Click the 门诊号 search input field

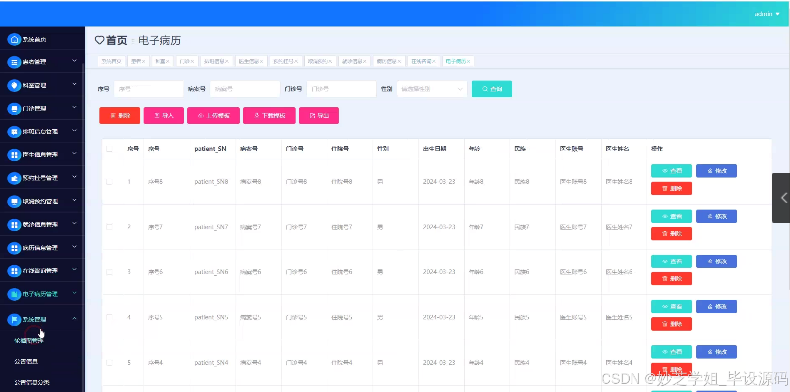341,89
